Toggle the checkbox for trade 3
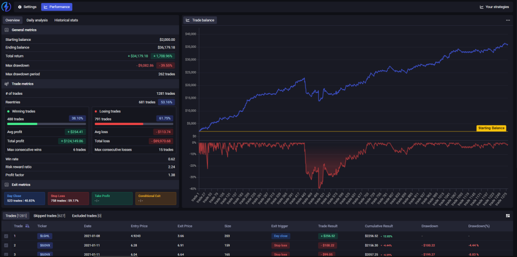This screenshot has width=517, height=257. tap(6, 254)
